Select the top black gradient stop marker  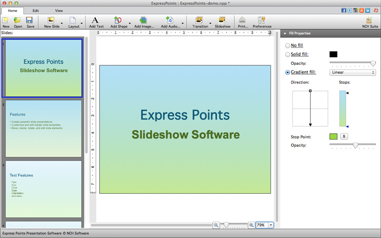click(x=348, y=93)
